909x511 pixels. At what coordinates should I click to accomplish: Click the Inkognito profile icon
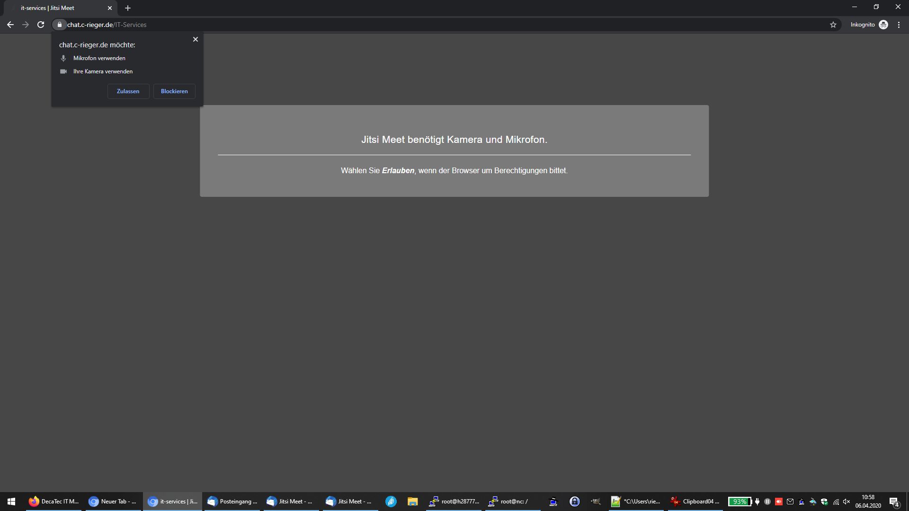[x=883, y=25]
